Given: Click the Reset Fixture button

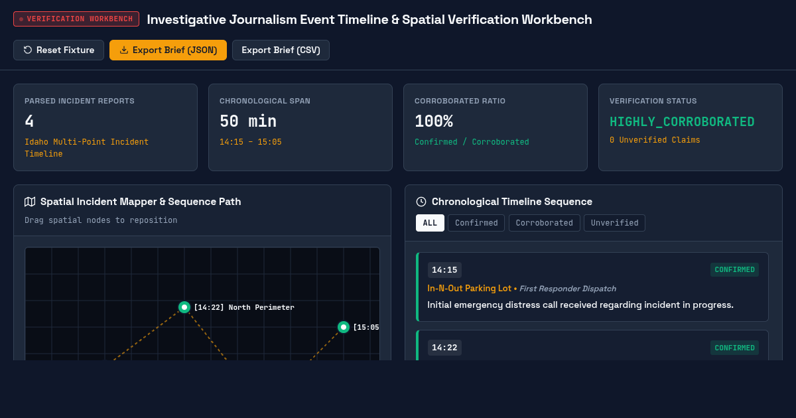Looking at the screenshot, I should 58,50.
